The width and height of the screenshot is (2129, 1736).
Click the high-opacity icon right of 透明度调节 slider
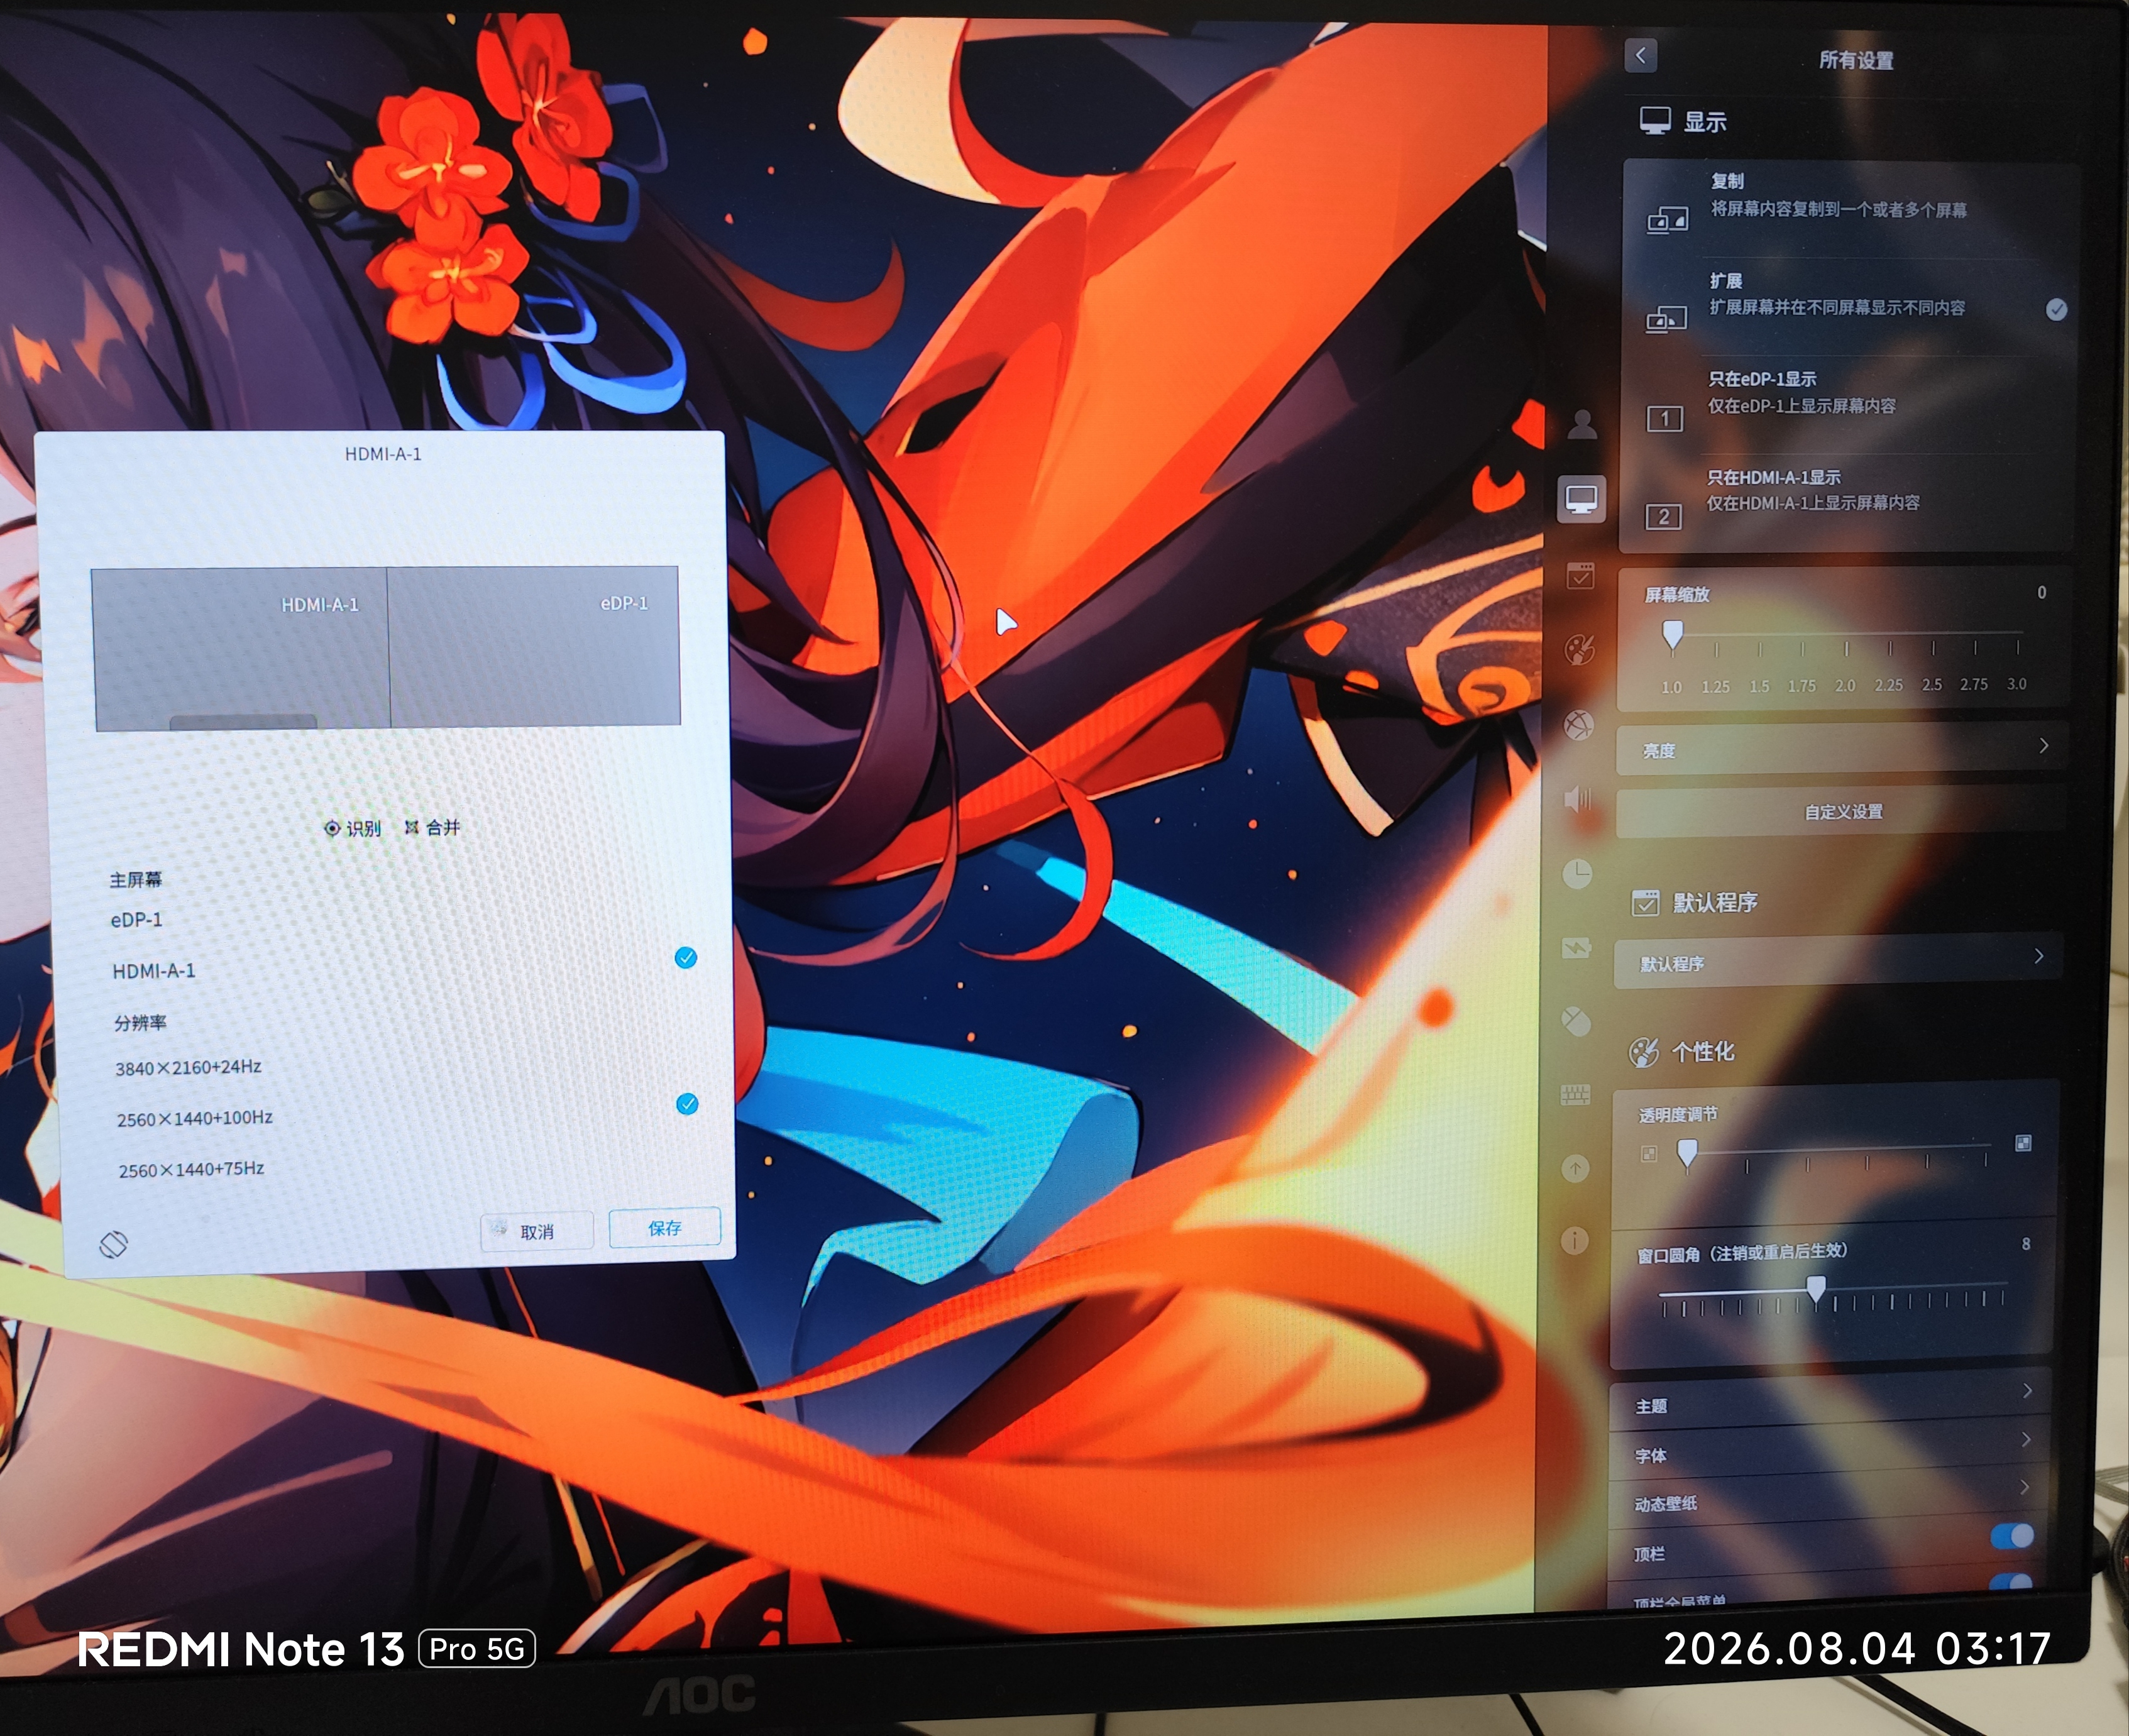2023,1143
